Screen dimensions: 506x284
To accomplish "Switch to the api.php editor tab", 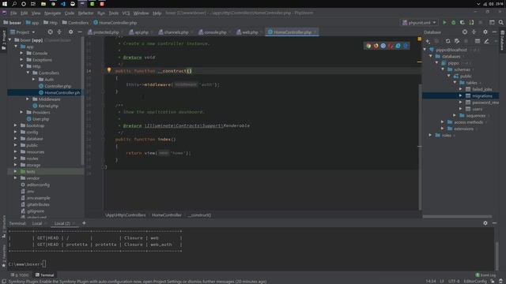I will [x=139, y=32].
